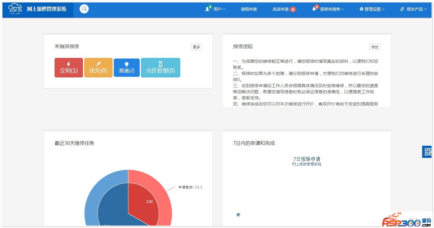Screen dimensions: 434x228
Task: Click the gear icon for 管理设置
Action: pos(361,9)
